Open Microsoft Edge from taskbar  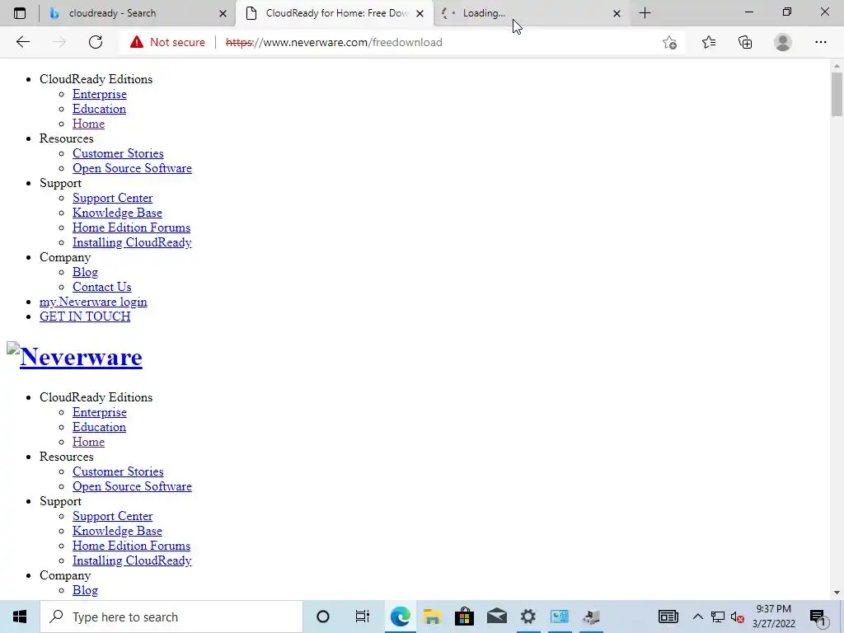(400, 617)
